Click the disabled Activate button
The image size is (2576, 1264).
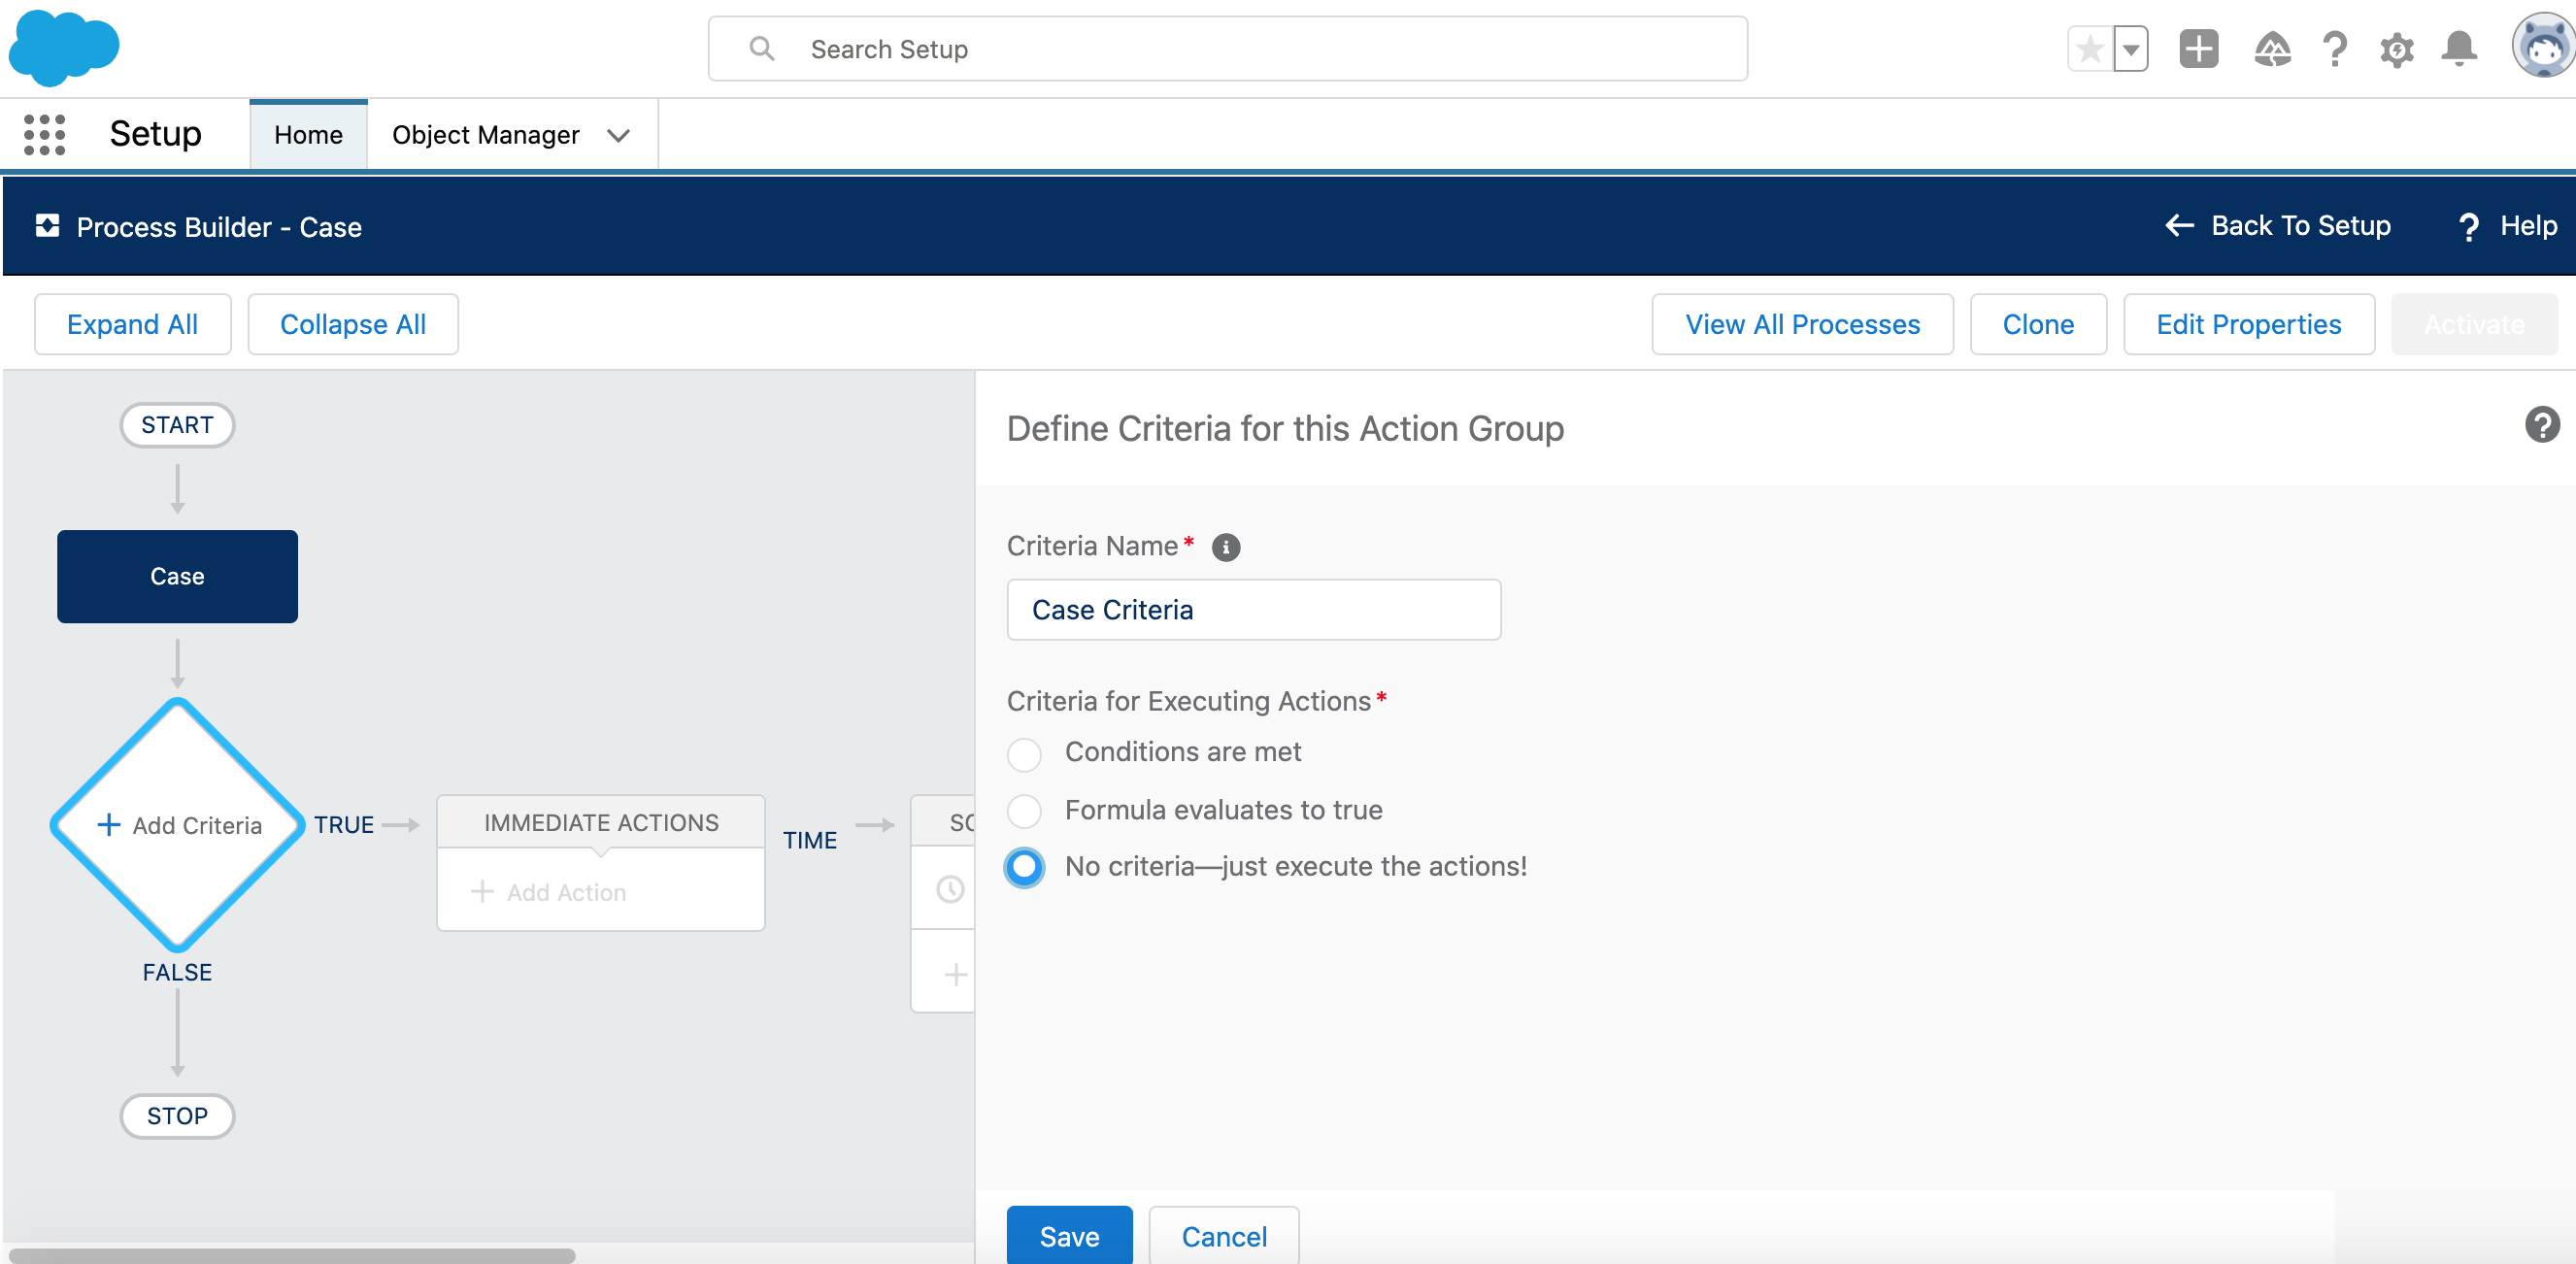[2474, 324]
